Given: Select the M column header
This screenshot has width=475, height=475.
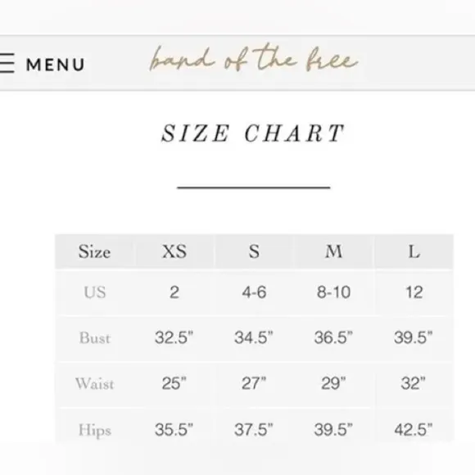Looking at the screenshot, I should coord(333,251).
